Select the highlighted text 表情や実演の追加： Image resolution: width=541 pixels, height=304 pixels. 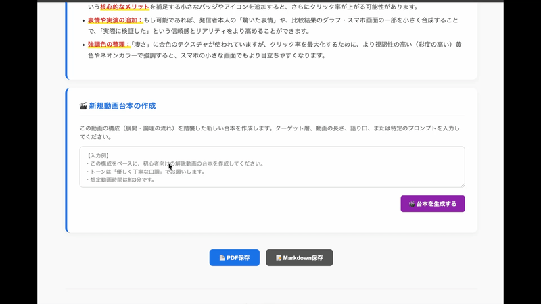[x=115, y=20]
